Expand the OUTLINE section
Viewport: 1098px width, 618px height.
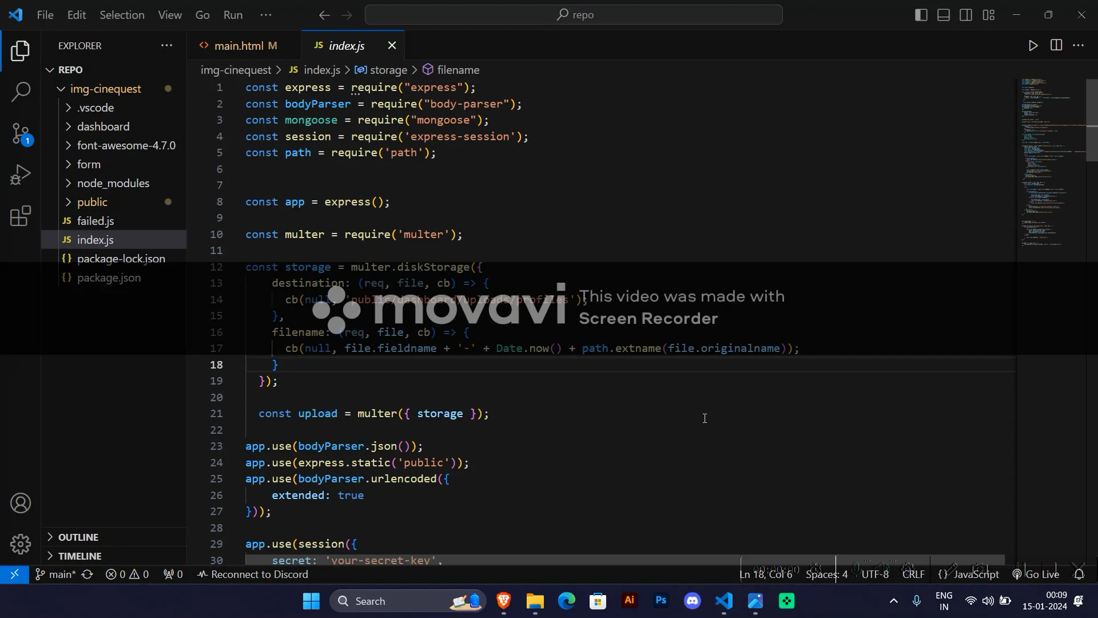[x=78, y=537]
